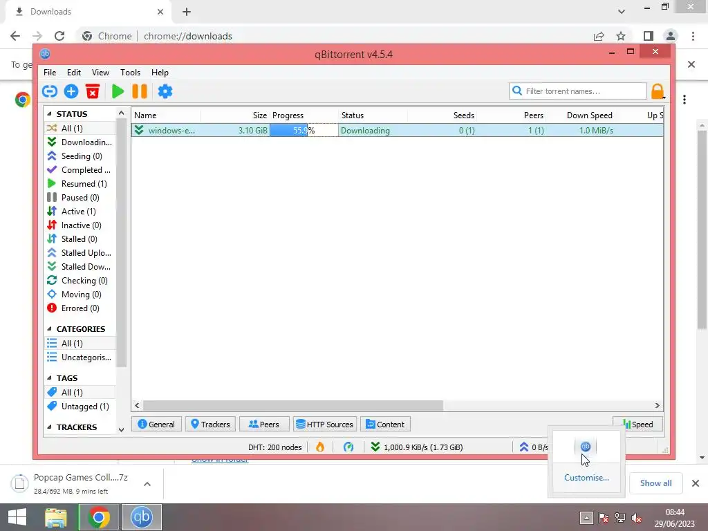Select the Completed status filter
Image resolution: width=708 pixels, height=531 pixels.
[80, 170]
